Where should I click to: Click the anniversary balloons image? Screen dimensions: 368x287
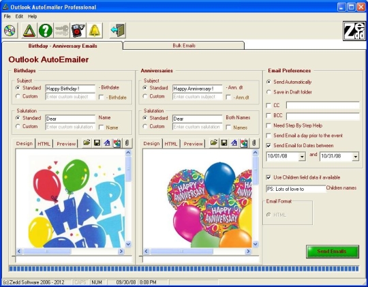[198, 198]
